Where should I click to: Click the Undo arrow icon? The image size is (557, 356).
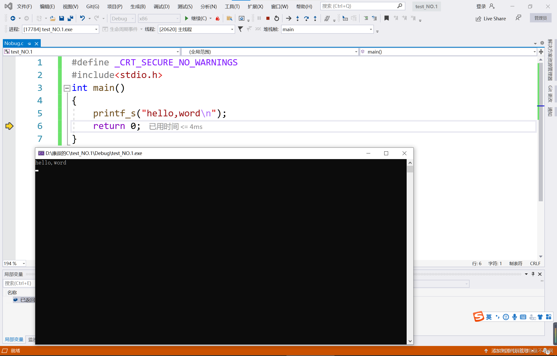pyautogui.click(x=82, y=18)
